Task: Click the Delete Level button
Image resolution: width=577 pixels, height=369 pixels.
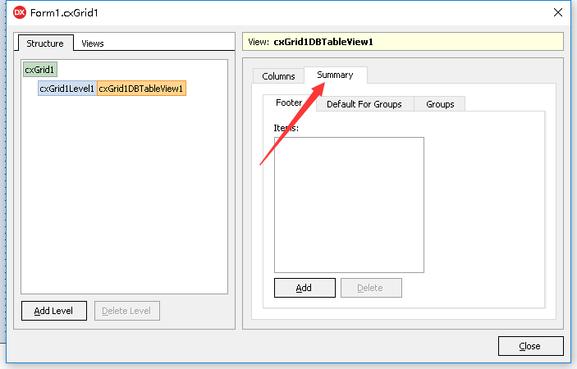Action: tap(127, 311)
